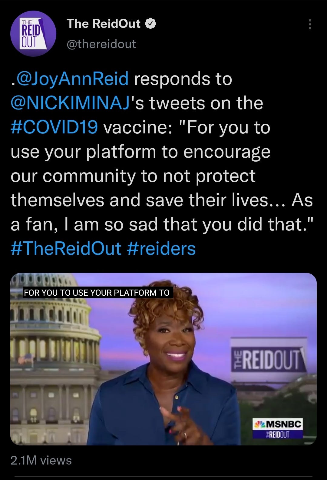Open the #TheReidOut hashtag

click(66, 249)
